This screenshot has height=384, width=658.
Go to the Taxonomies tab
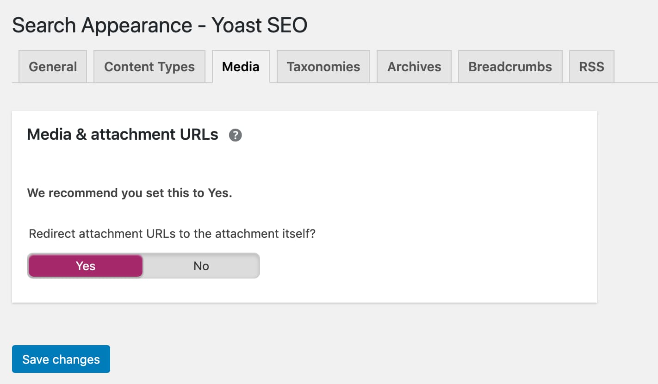coord(323,67)
